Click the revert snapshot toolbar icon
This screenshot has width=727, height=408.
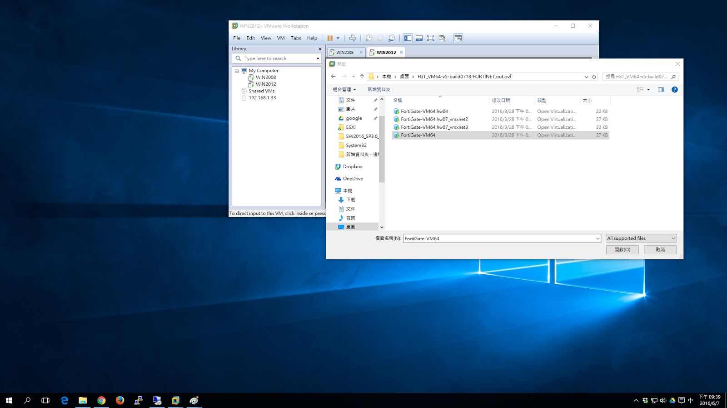380,38
